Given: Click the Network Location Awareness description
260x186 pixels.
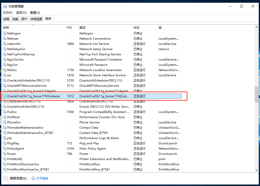Looking at the screenshot, I should tap(100, 70).
